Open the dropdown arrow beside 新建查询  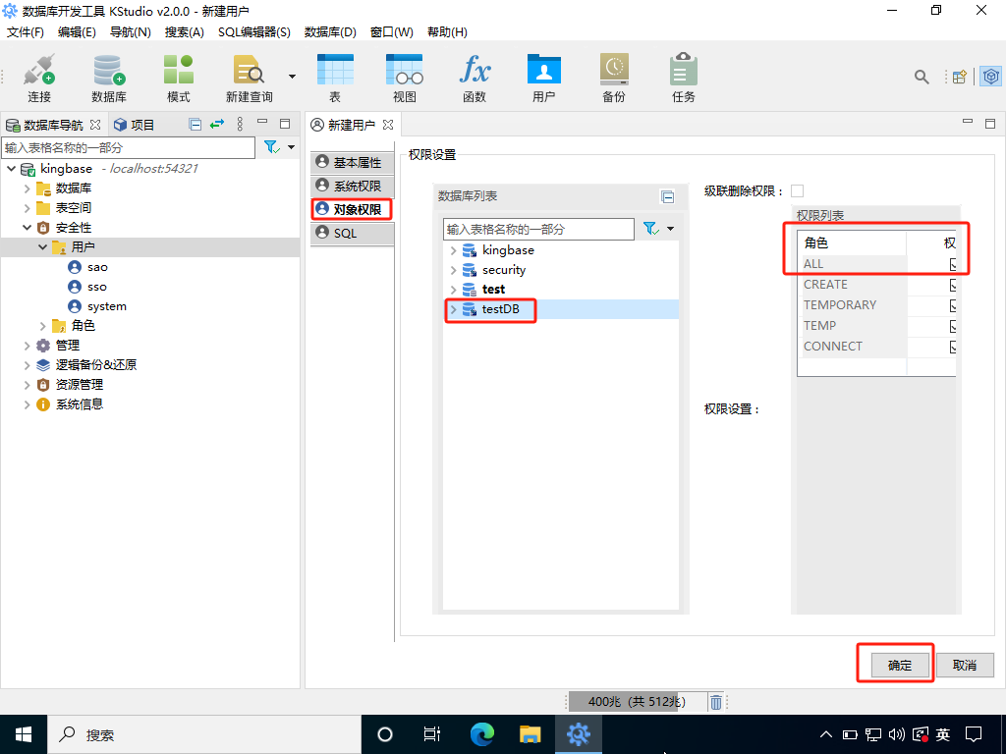click(292, 77)
